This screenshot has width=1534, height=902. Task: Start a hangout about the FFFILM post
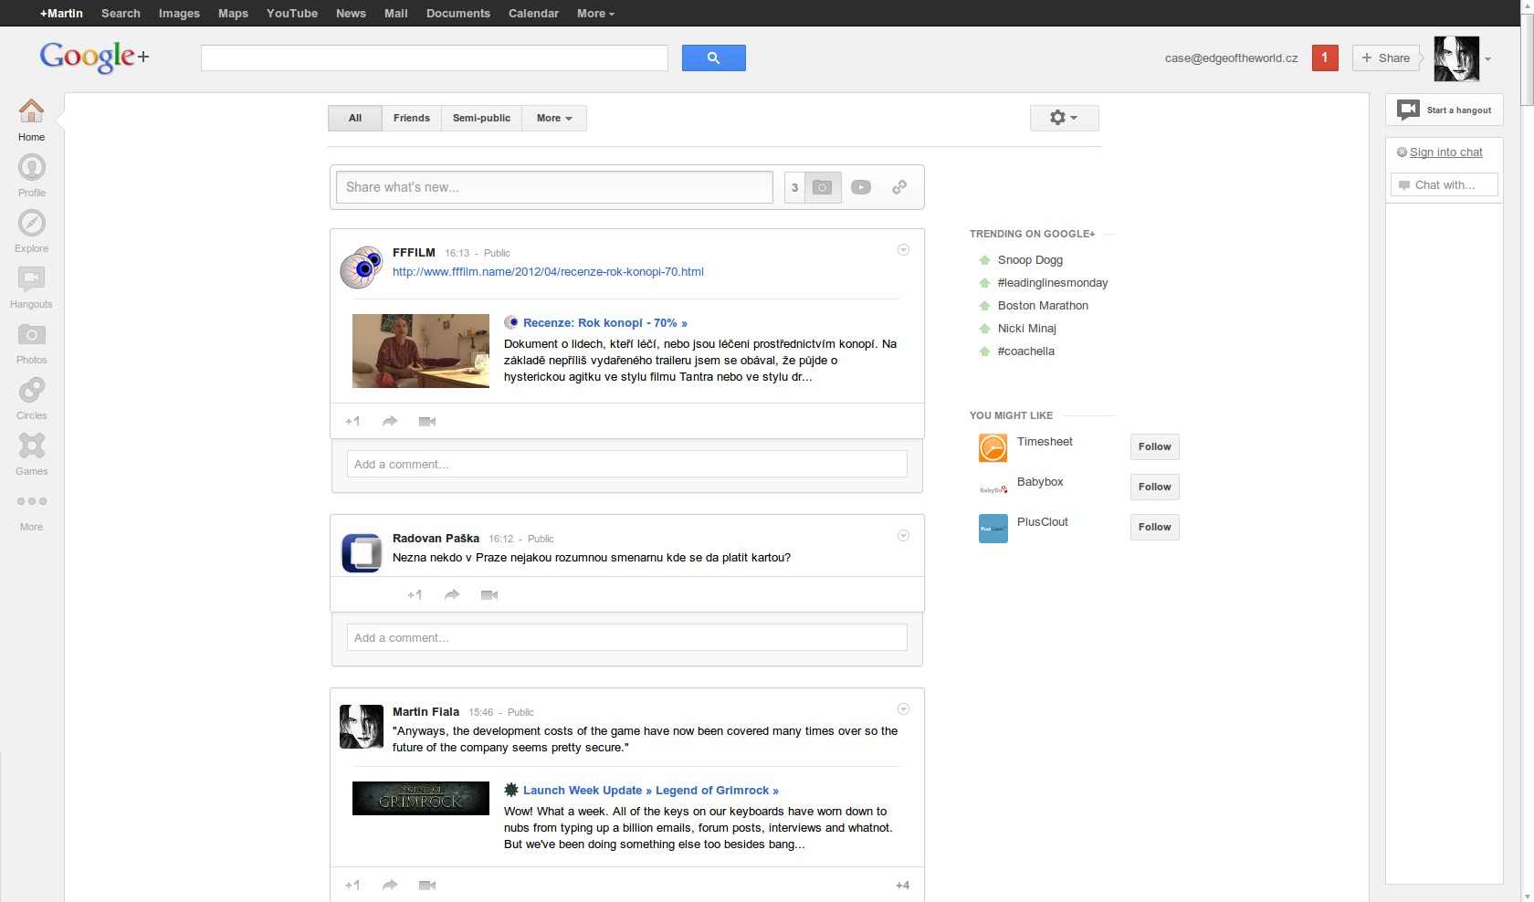tap(426, 421)
